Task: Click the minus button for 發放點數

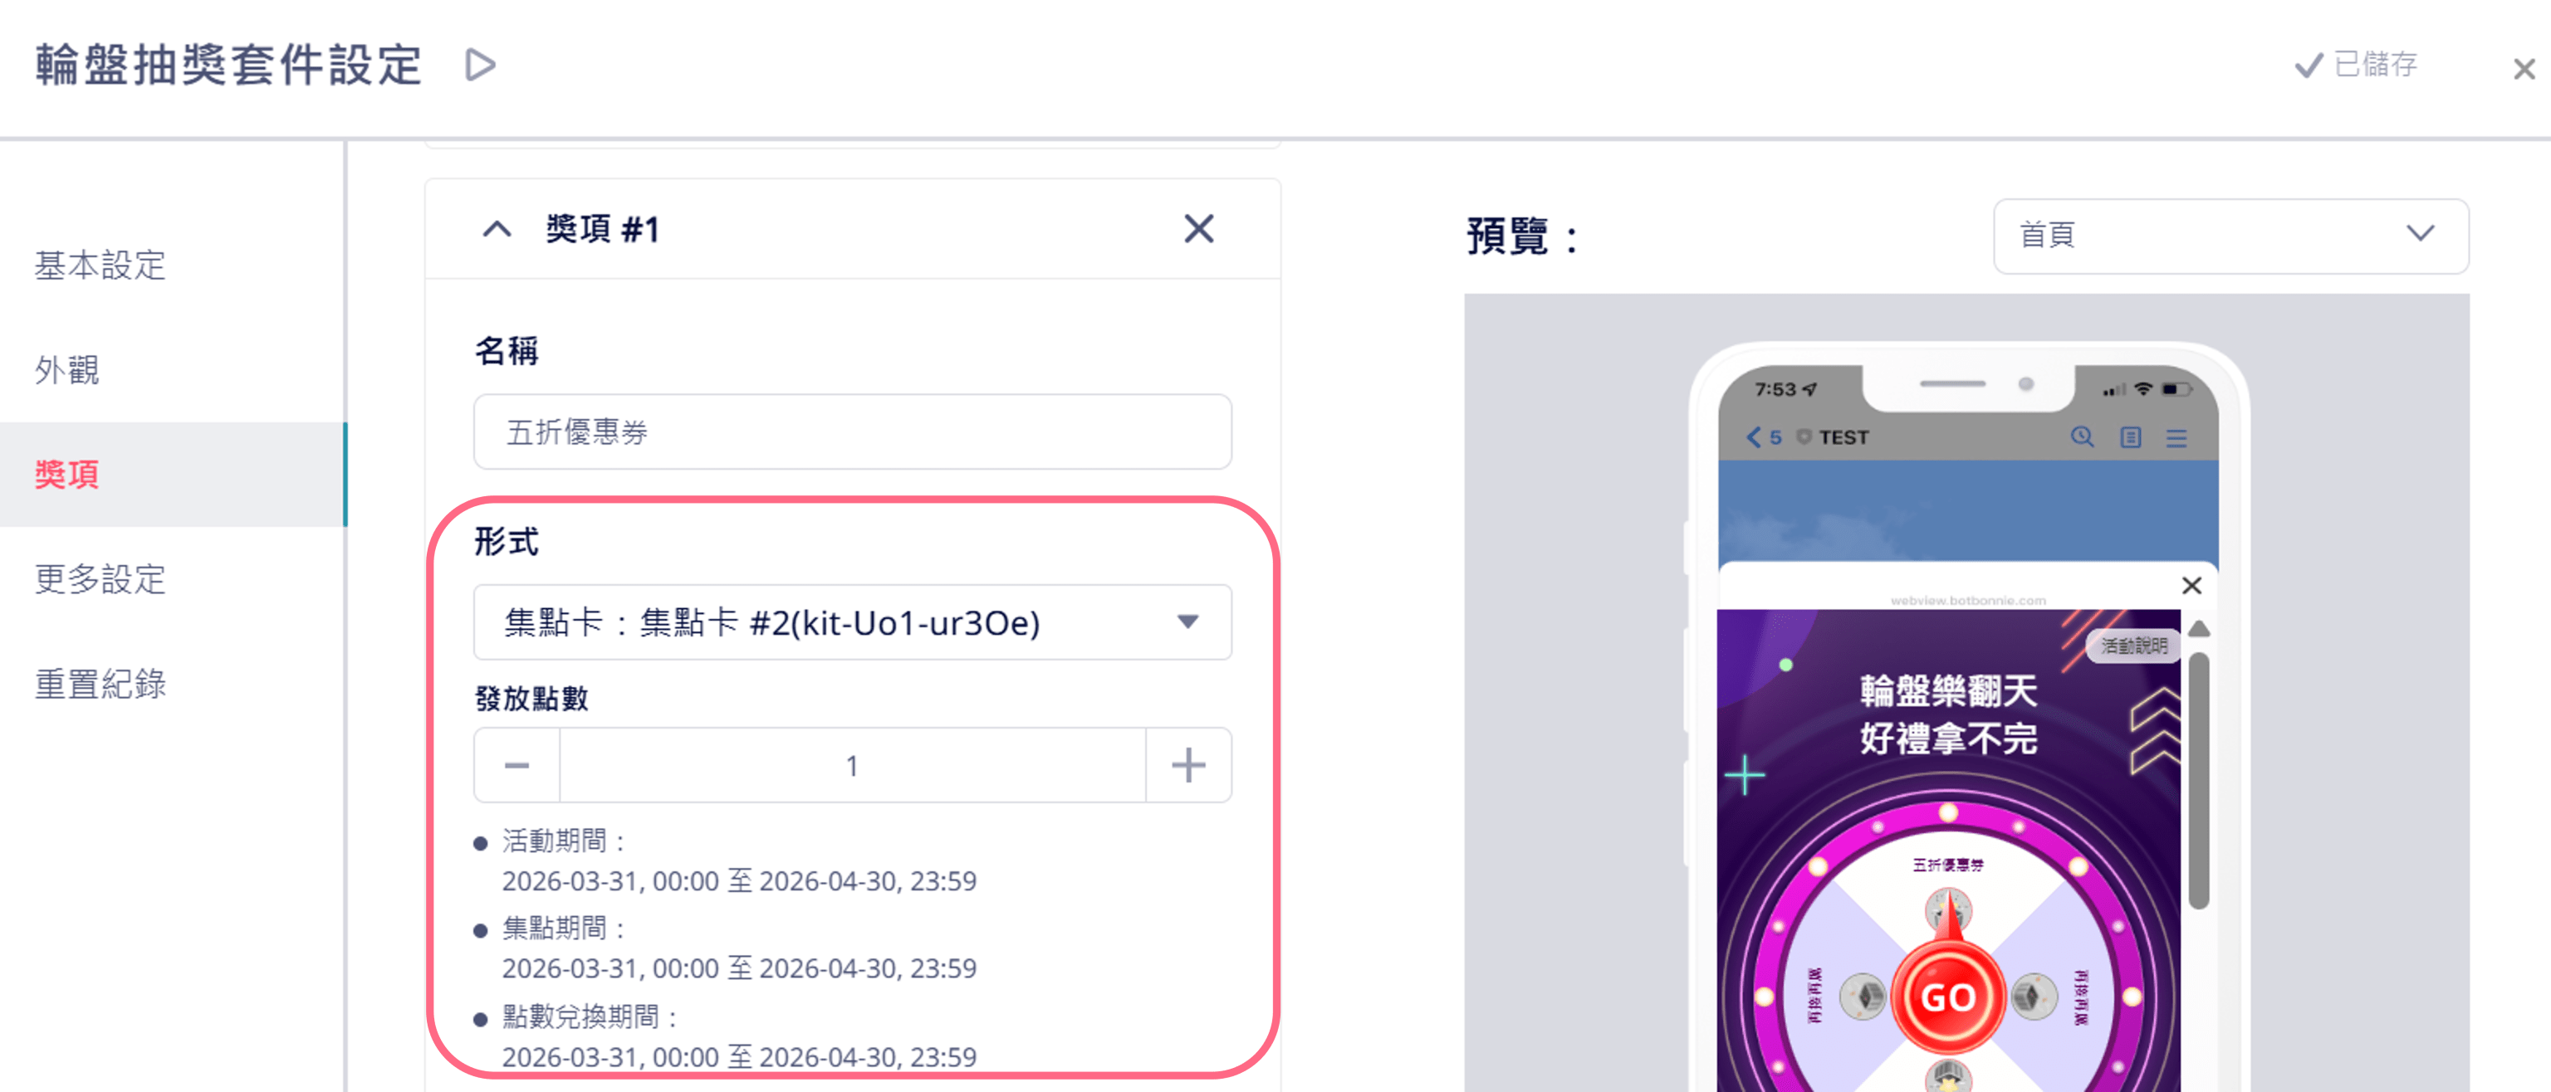Action: click(x=517, y=766)
